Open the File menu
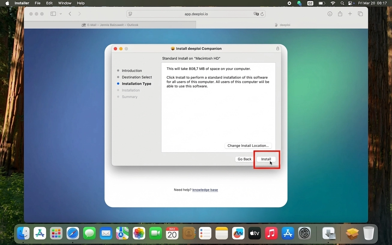The image size is (392, 245). [x=38, y=3]
